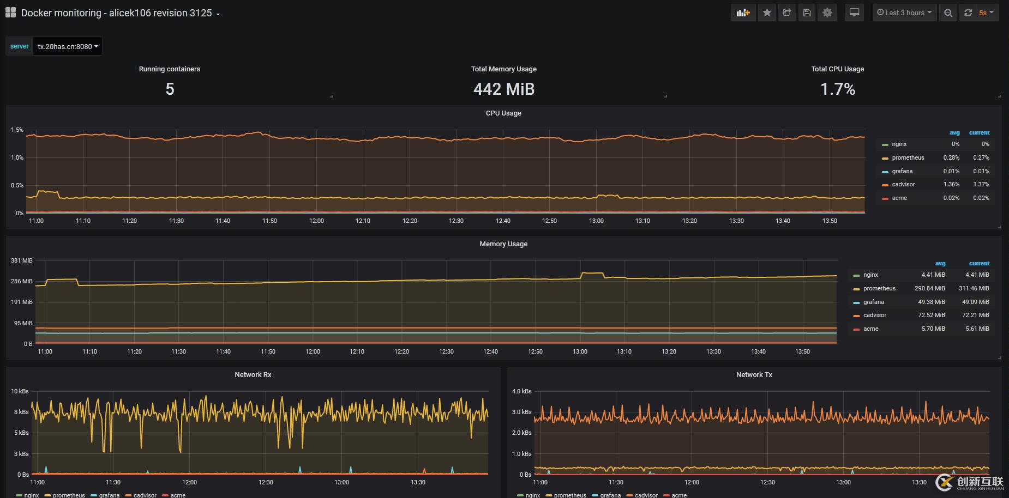Click the add panel icon
The image size is (1009, 498).
tap(743, 13)
